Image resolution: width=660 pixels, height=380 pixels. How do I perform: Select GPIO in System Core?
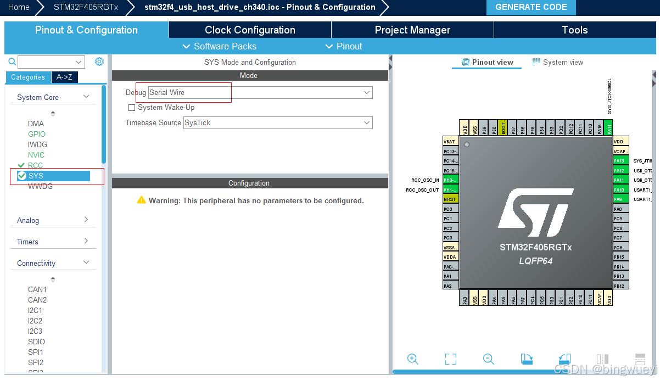click(x=37, y=134)
